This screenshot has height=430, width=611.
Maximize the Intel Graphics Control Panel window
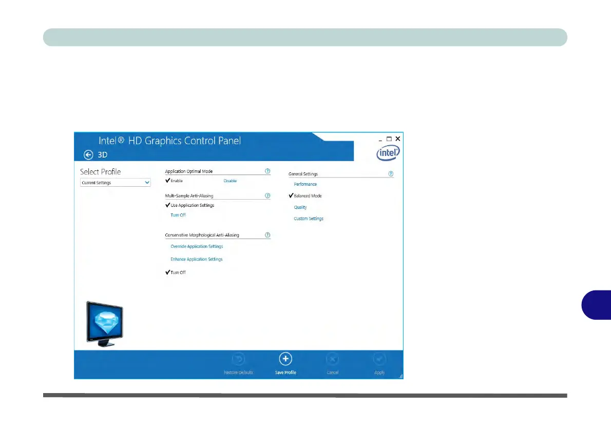point(389,139)
